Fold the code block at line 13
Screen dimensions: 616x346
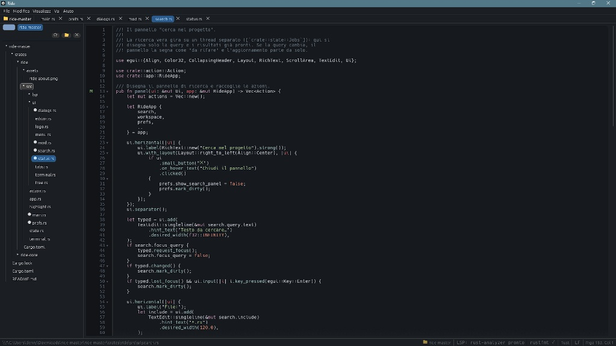[x=107, y=91]
